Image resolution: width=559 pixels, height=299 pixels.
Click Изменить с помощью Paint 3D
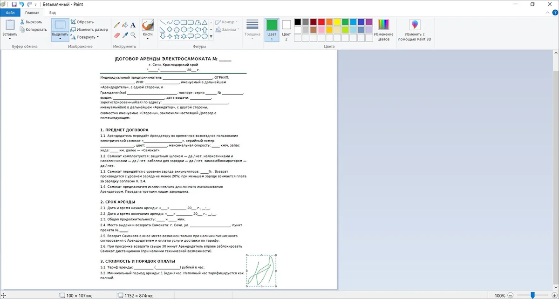point(415,31)
